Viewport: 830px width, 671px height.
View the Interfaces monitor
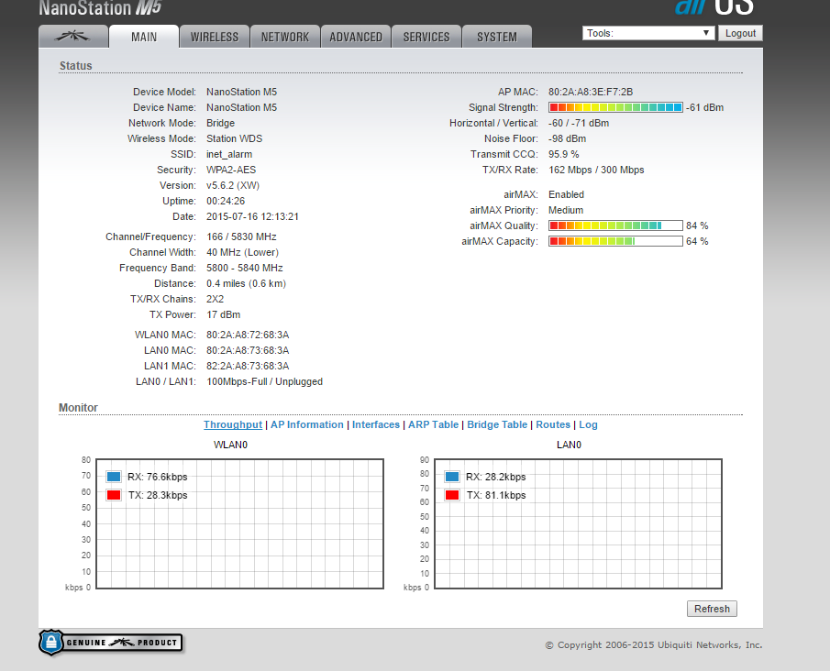click(376, 424)
